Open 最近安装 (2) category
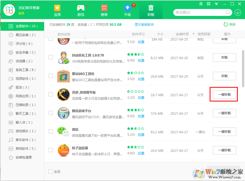 tap(22, 35)
